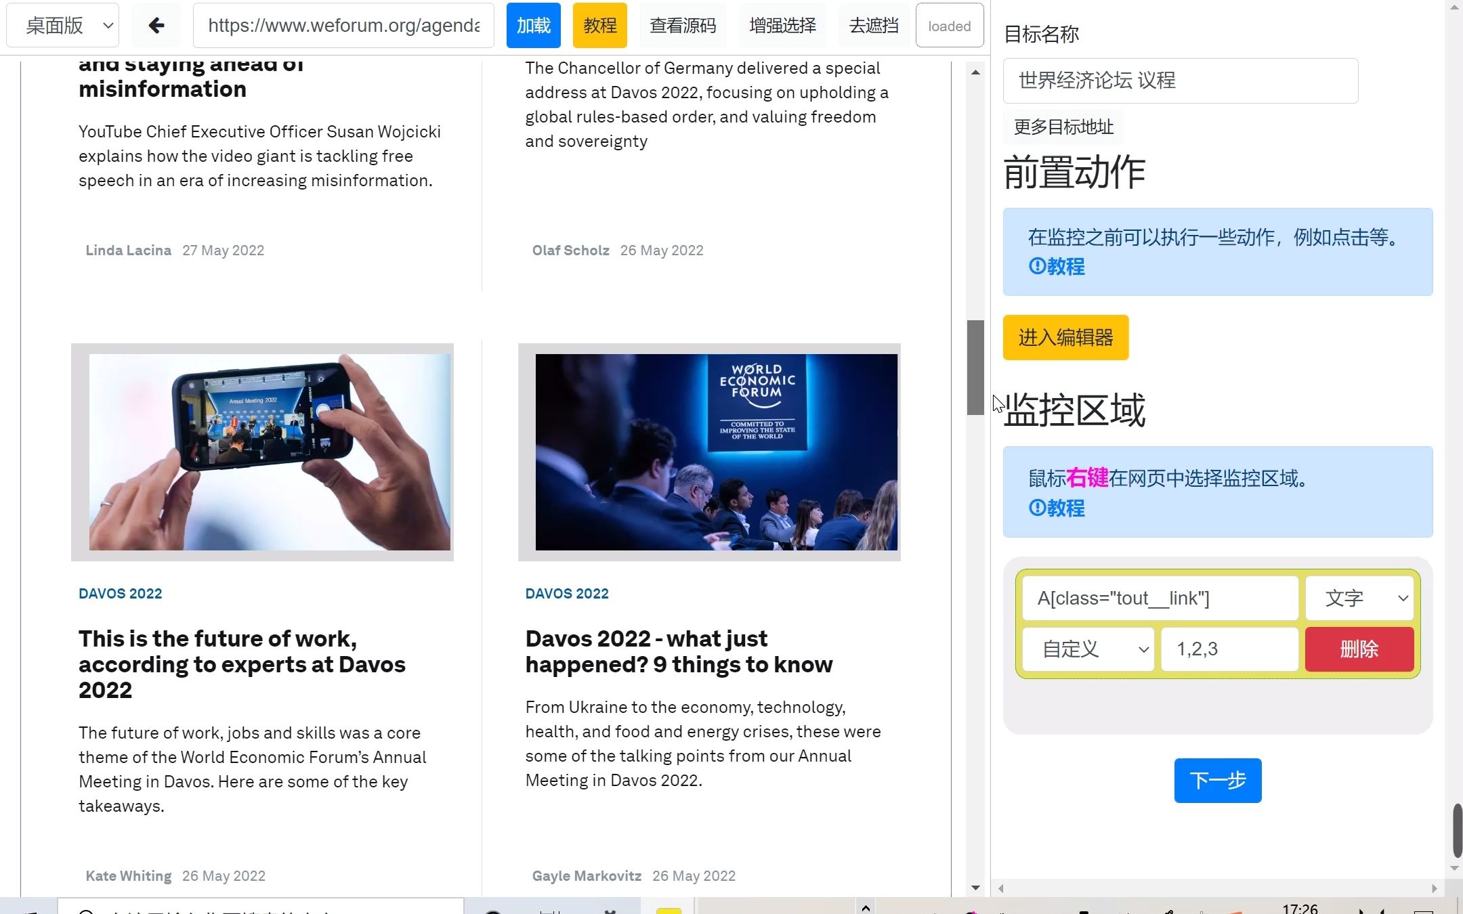Click the blue 加载 load button
Screen dimensions: 1463x914
coord(533,26)
